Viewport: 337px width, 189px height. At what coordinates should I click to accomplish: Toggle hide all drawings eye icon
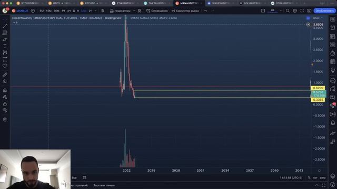[5, 110]
